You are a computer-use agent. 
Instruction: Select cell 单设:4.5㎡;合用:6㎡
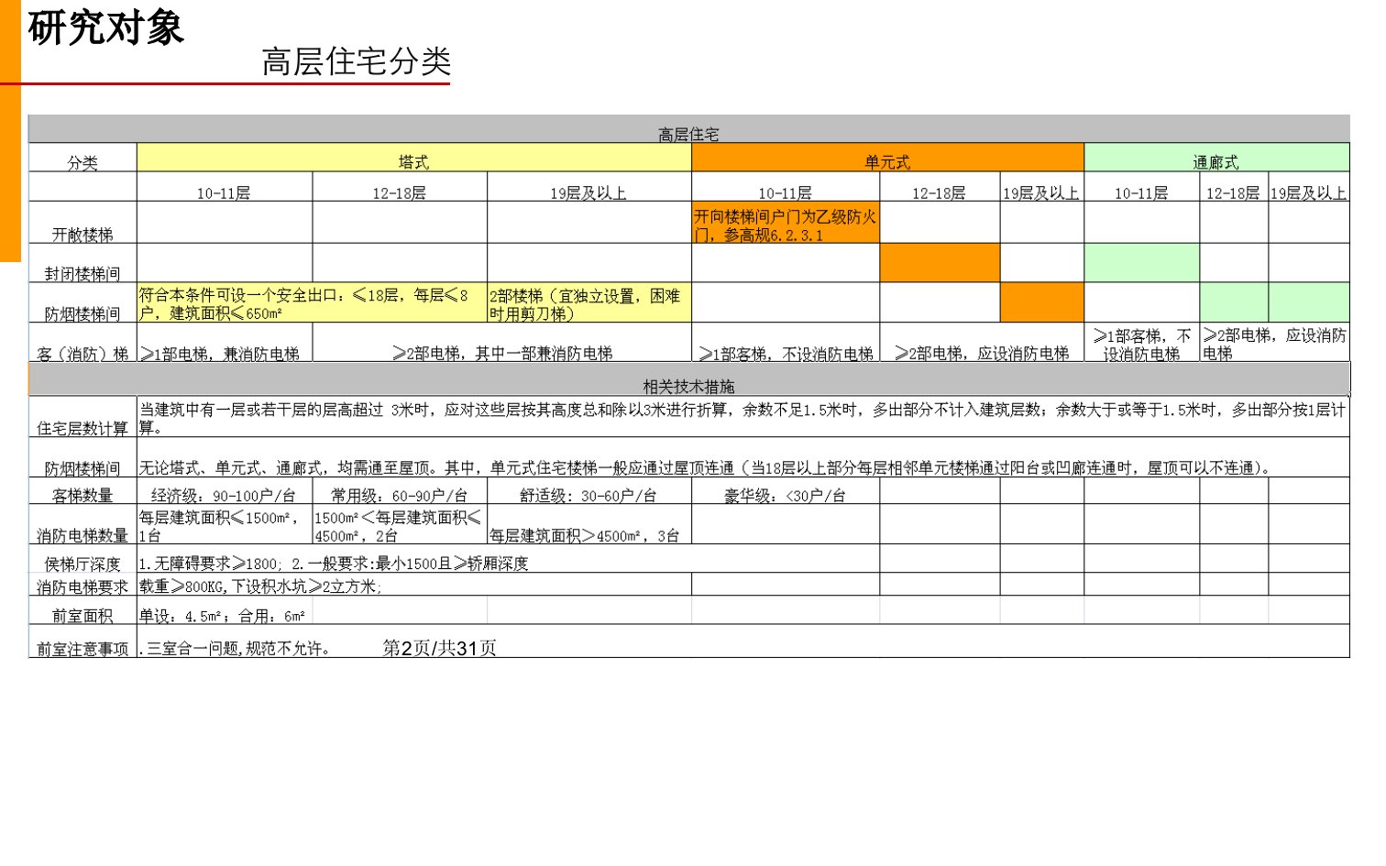(224, 616)
